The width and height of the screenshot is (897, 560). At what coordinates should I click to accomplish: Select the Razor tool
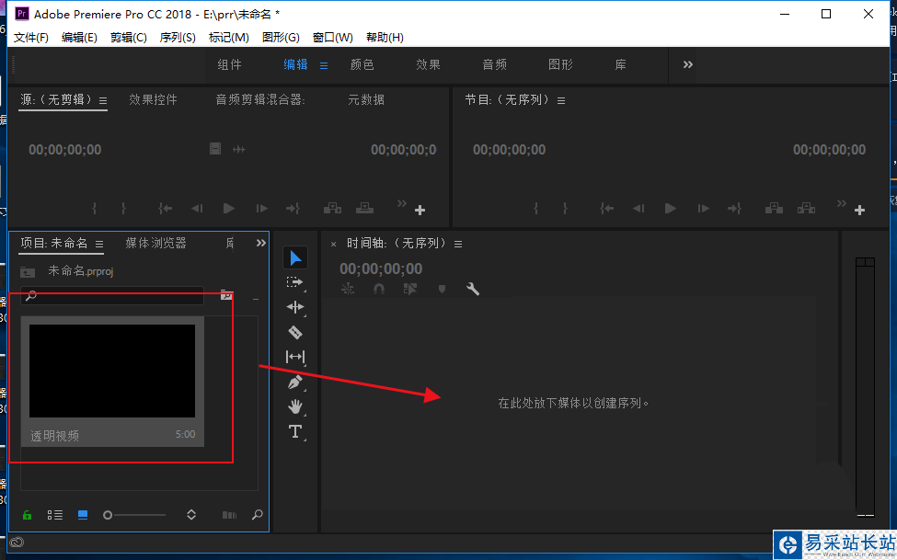[295, 332]
